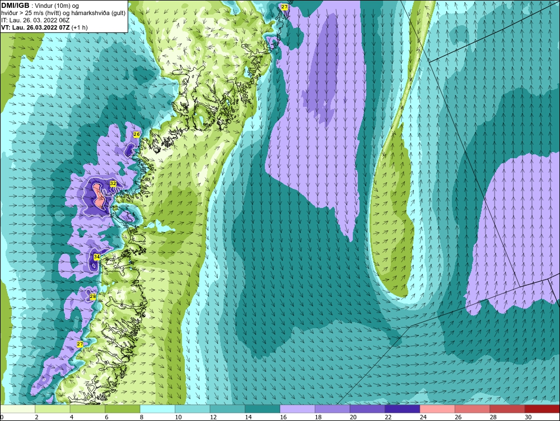The image size is (560, 421).
Task: Click the legend tick label "8"
Action: click(x=142, y=418)
